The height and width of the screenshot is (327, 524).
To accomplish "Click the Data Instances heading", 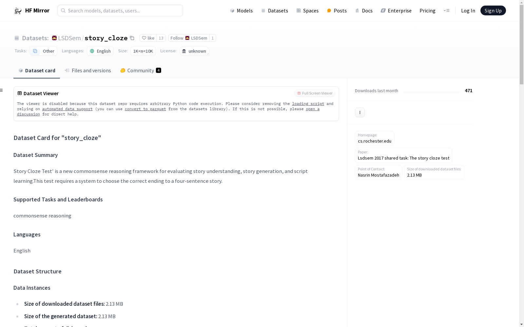I will [32, 288].
